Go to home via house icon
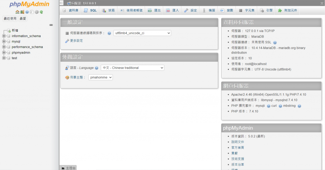Image resolution: width=325 pixels, height=170 pixels. (17, 12)
